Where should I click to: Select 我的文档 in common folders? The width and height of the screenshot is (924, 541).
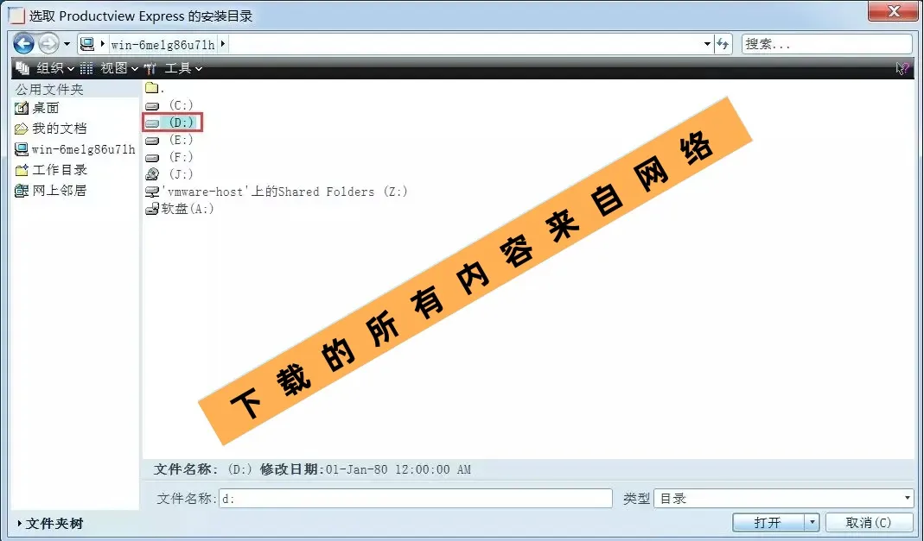pos(59,129)
